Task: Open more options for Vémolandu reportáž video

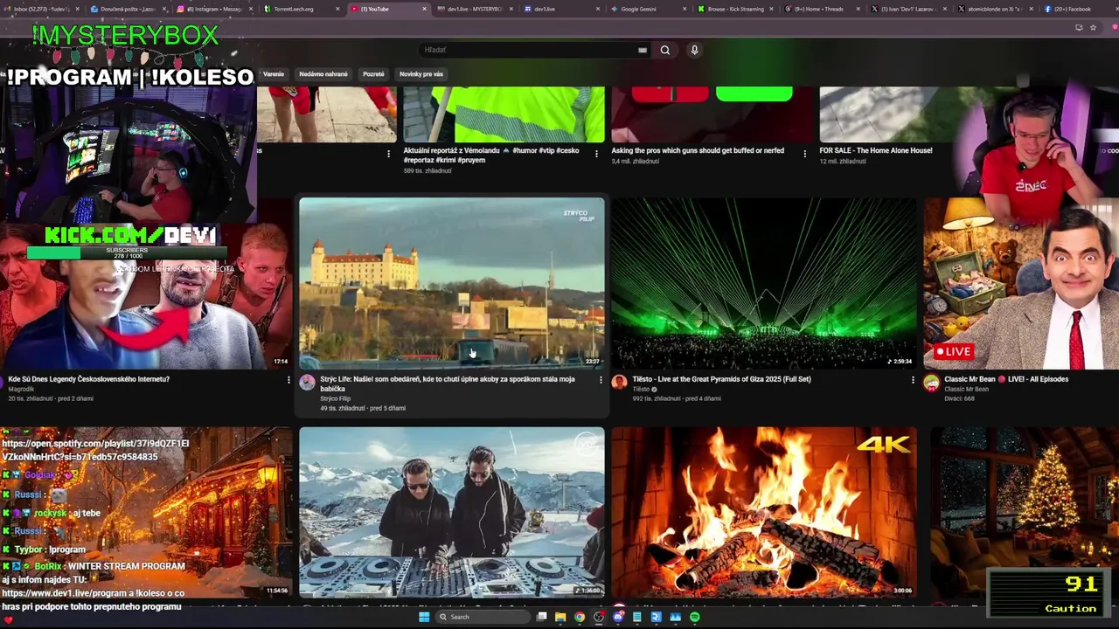Action: click(x=596, y=154)
